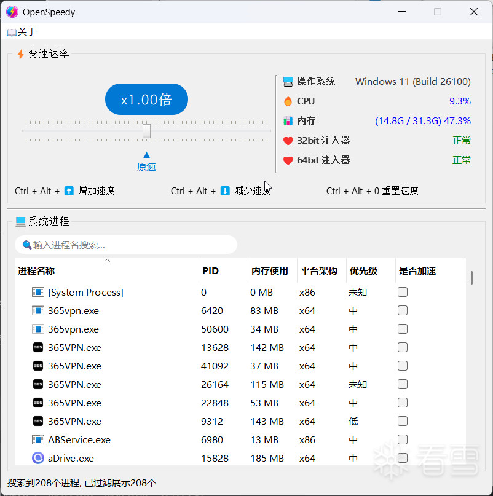Screen dimensions: 493x496
Task: Click the OpenSpeedy lightning logo icon
Action: pos(12,12)
